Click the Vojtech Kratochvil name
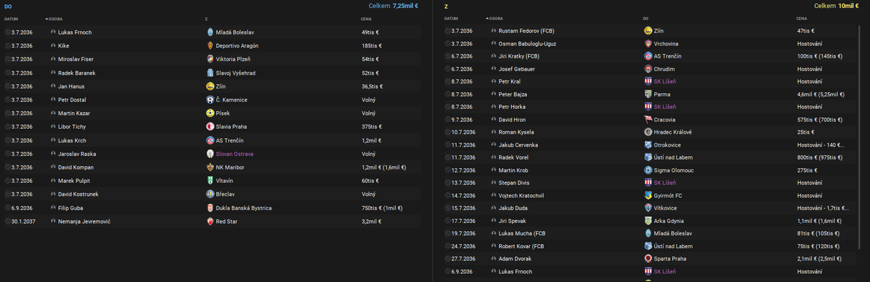The width and height of the screenshot is (870, 282). coord(521,196)
